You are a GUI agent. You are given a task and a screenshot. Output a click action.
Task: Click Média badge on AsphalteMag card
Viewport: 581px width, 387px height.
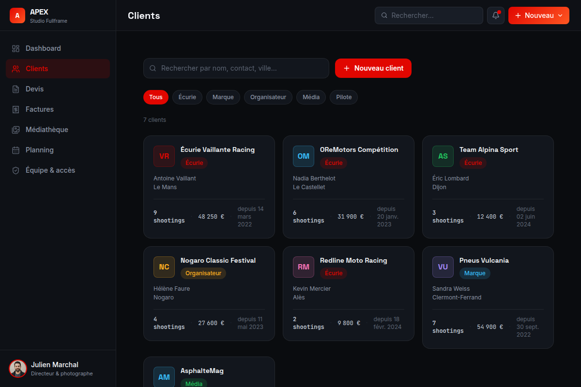coord(194,383)
